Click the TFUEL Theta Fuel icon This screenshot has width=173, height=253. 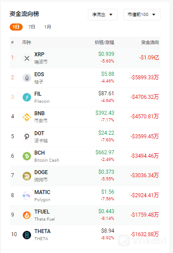[x=27, y=215]
